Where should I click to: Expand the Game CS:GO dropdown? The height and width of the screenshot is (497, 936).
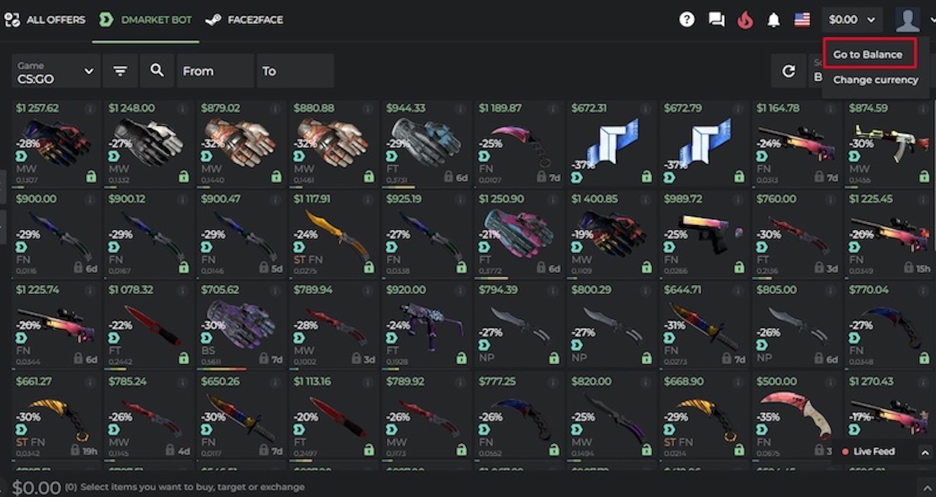[56, 71]
